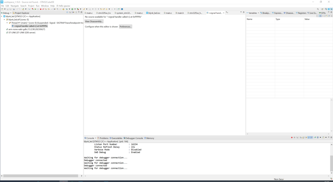This screenshot has height=182, width=333.
Task: Toggle Show Console When Standard Out Changes
Action: click(x=309, y=137)
